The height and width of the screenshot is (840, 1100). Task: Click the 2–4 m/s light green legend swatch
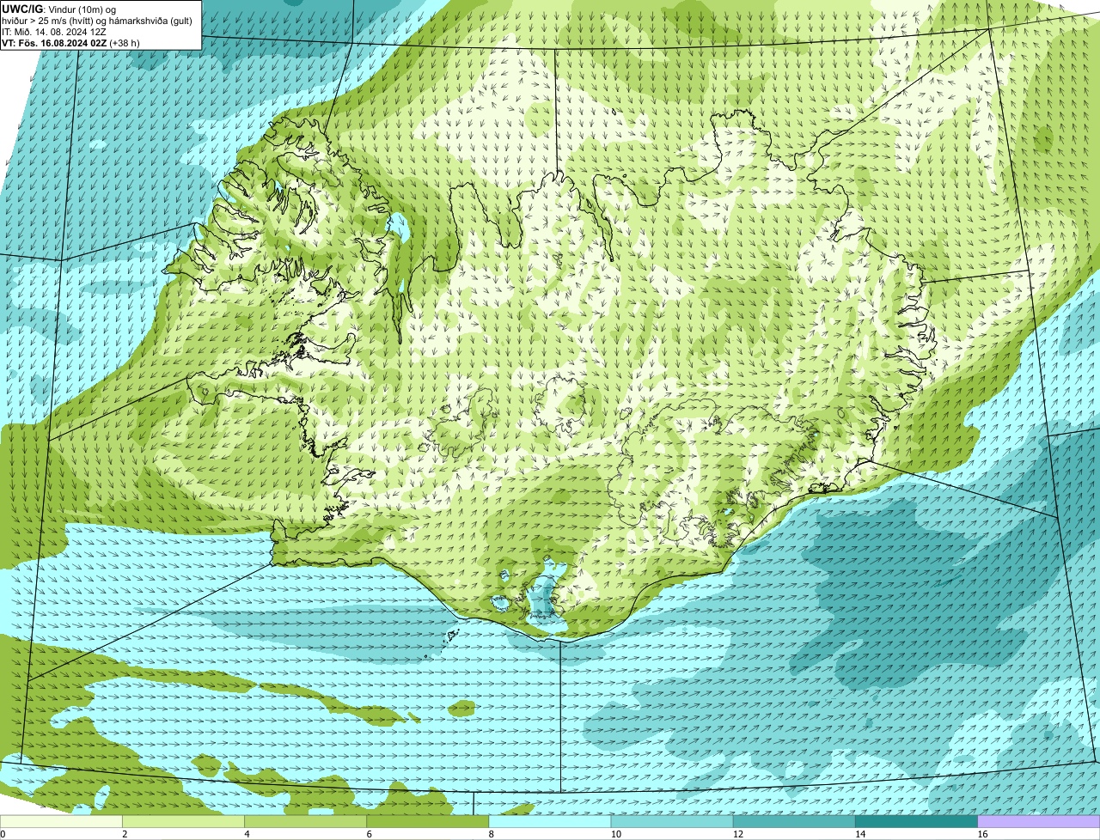tap(184, 821)
